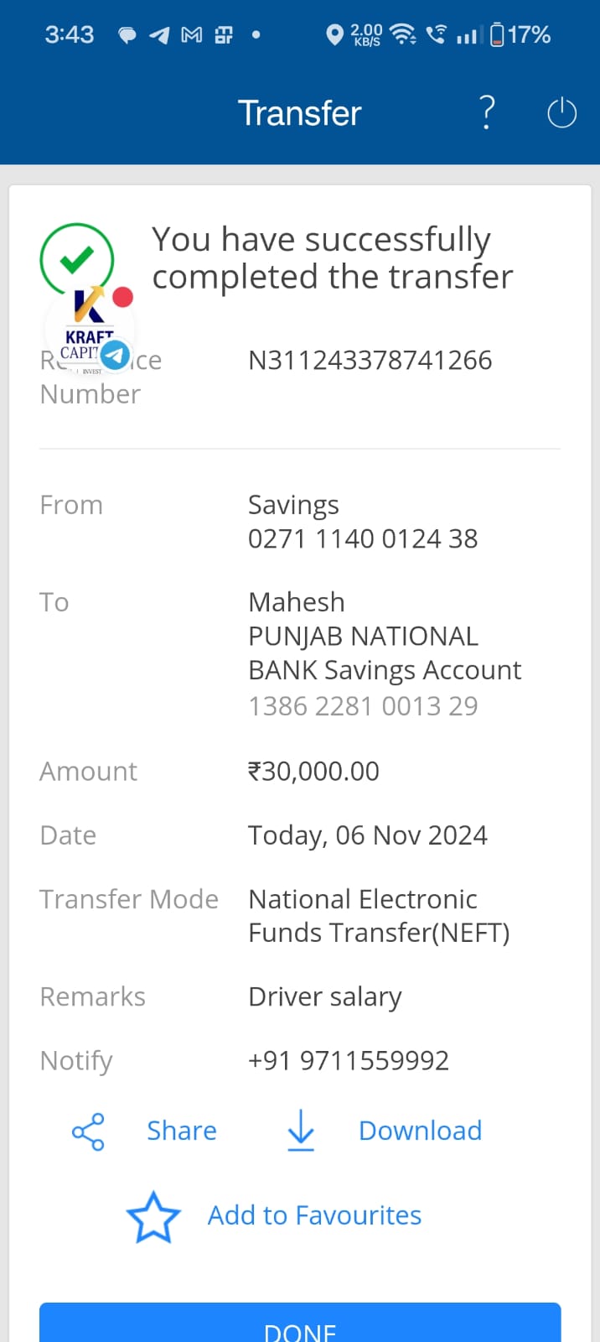
Task: Tap the help question mark icon
Action: (x=487, y=112)
